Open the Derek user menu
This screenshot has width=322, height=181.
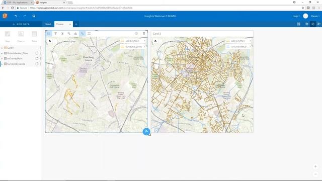[x=315, y=16]
